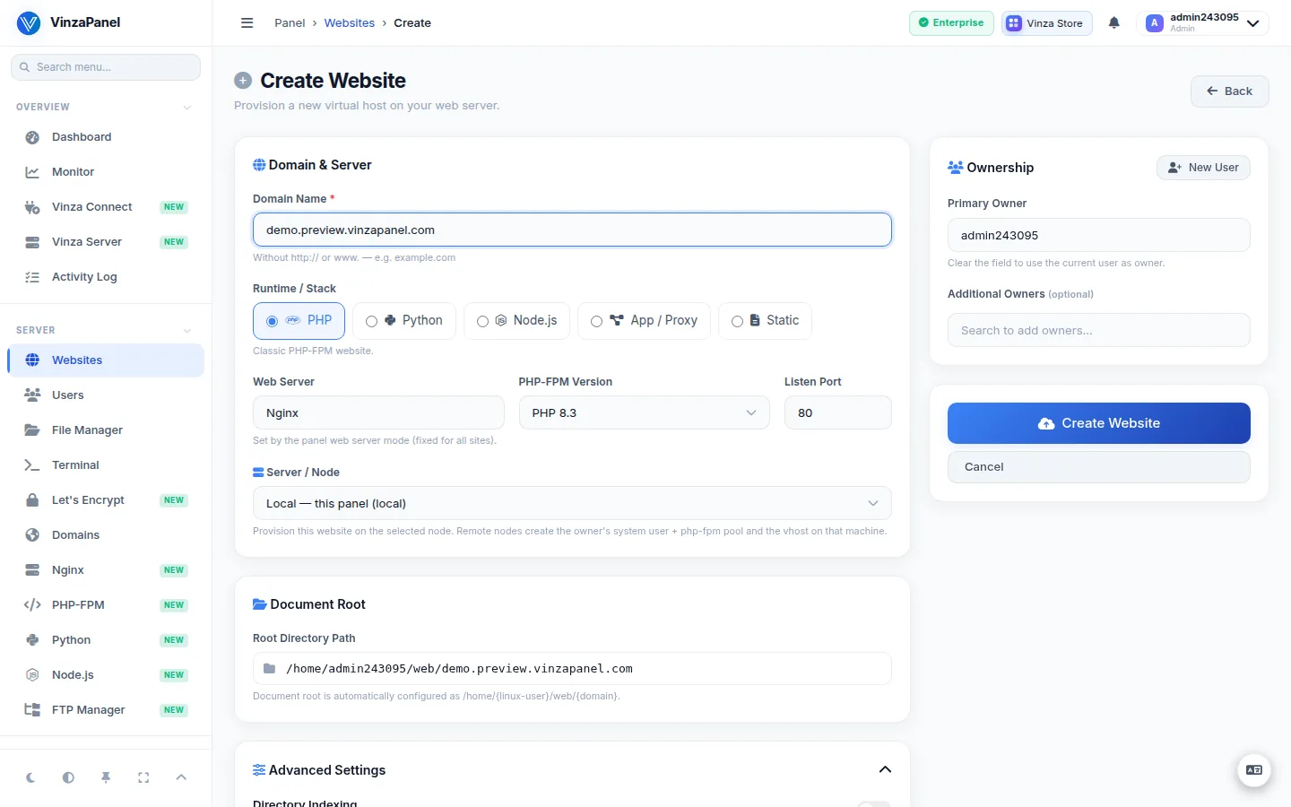
Task: Click the Search menu box
Action: pyautogui.click(x=106, y=67)
